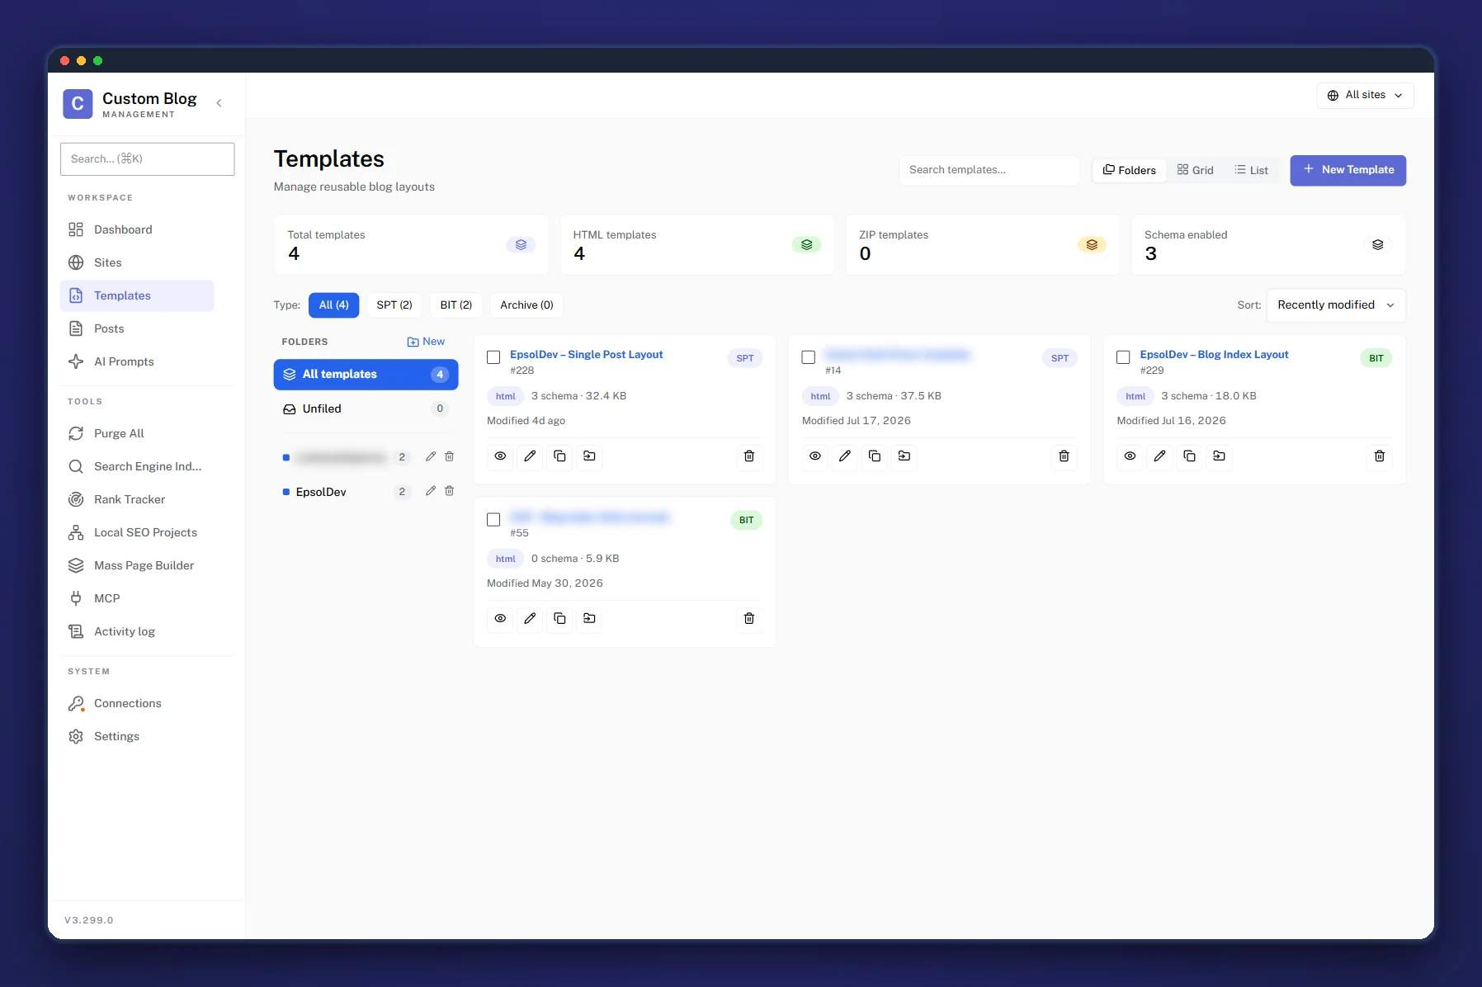Delete the EpsolDev folder
The width and height of the screenshot is (1482, 987).
tap(450, 491)
